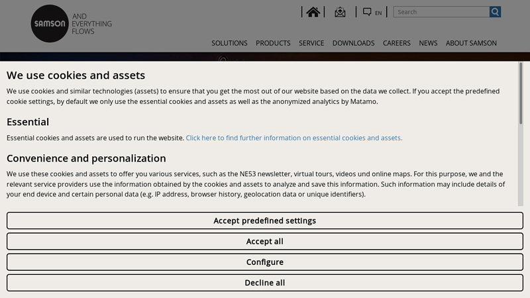Open the EN language selector

(372, 12)
